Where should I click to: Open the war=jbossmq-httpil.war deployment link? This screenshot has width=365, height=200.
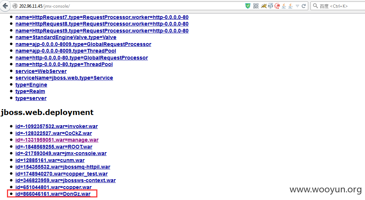point(63,167)
